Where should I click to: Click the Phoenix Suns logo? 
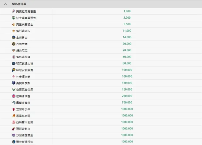[x=14, y=116]
